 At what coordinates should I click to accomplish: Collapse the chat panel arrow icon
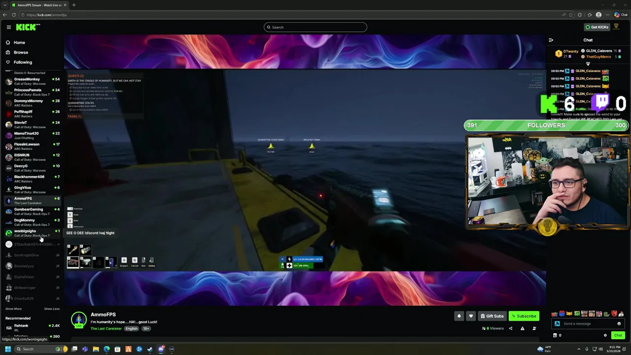coord(551,40)
